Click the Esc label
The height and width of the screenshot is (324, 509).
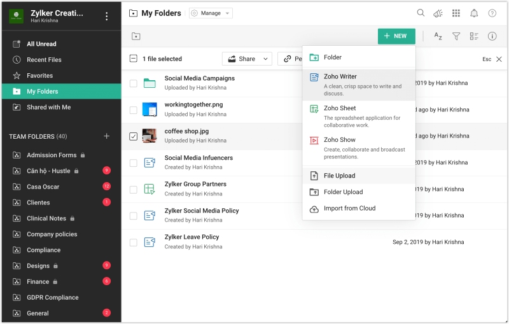487,59
